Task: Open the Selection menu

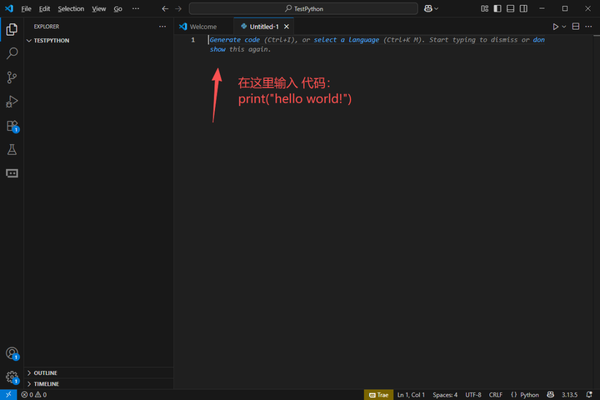Action: coord(71,8)
